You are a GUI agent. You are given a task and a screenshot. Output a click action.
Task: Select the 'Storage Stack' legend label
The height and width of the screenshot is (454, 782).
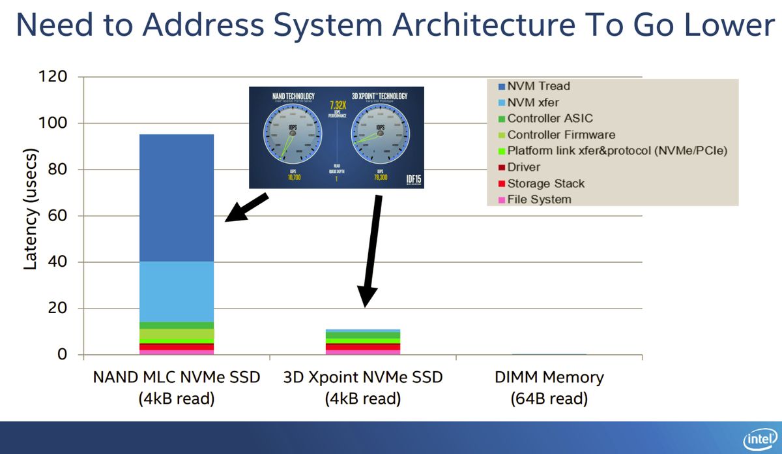point(546,183)
